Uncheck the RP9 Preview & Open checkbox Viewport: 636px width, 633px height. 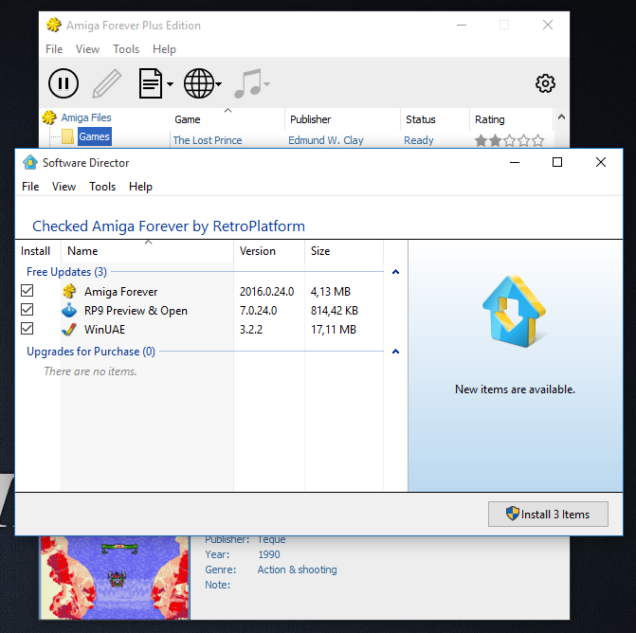click(x=27, y=310)
